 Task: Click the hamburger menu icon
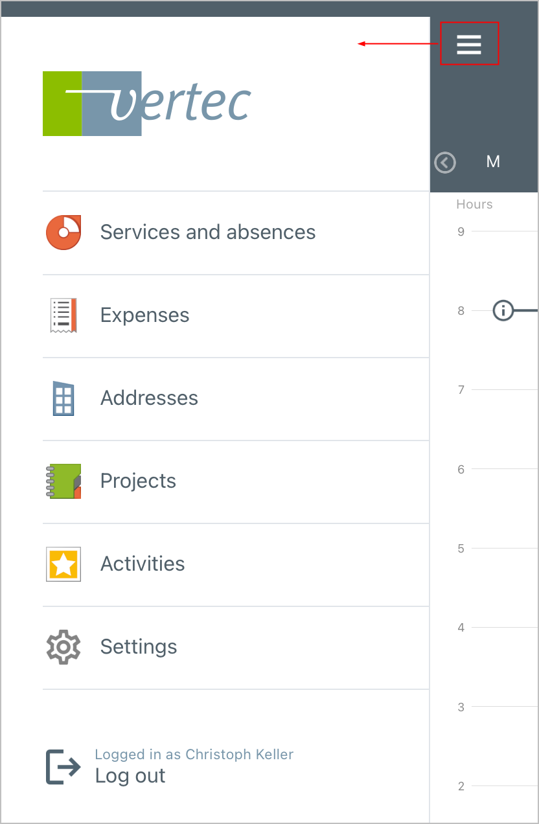coord(469,44)
